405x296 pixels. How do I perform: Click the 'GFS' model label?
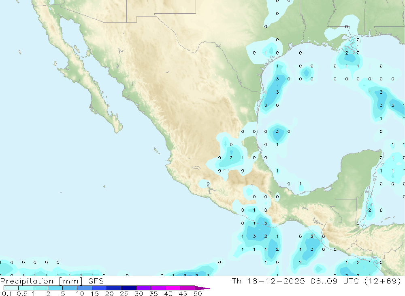96,281
